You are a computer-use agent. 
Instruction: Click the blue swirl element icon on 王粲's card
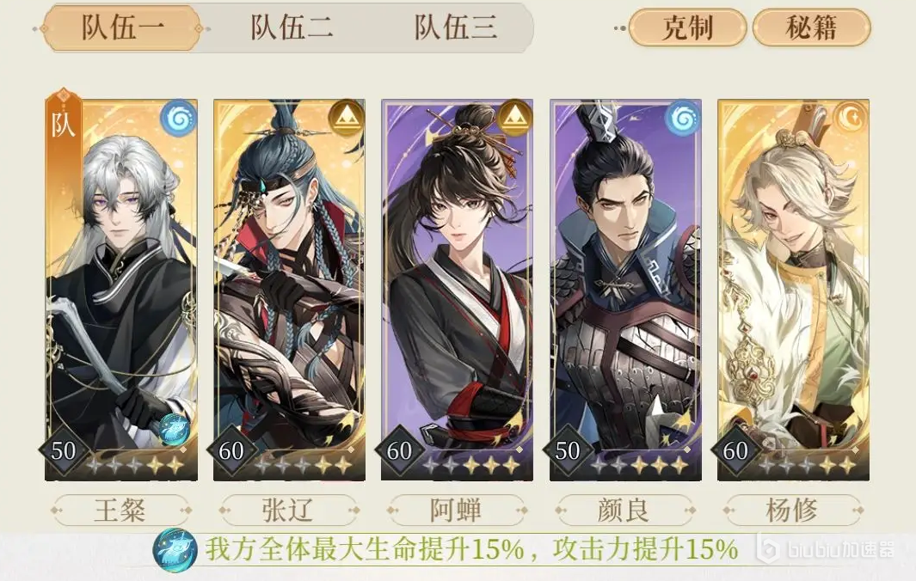click(x=178, y=118)
